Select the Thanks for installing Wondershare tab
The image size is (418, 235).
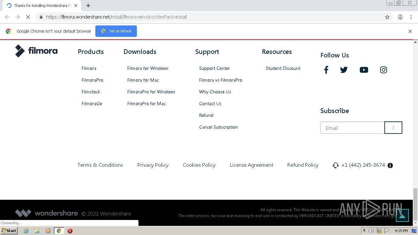tap(41, 6)
